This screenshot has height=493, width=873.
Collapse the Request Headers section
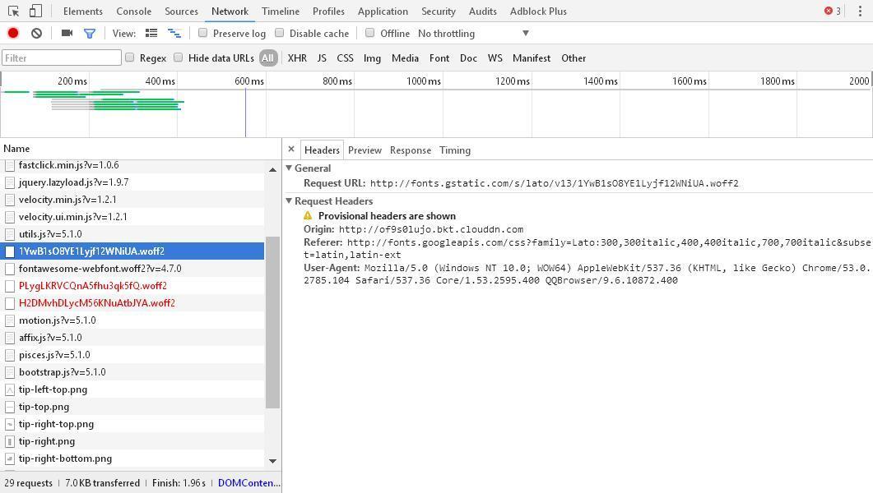(x=289, y=200)
